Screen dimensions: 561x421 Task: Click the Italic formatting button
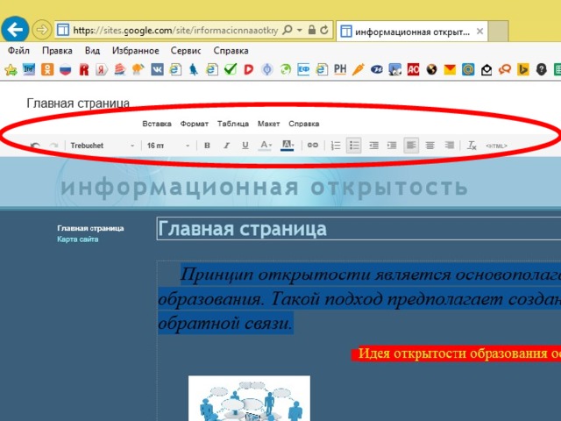pos(226,146)
